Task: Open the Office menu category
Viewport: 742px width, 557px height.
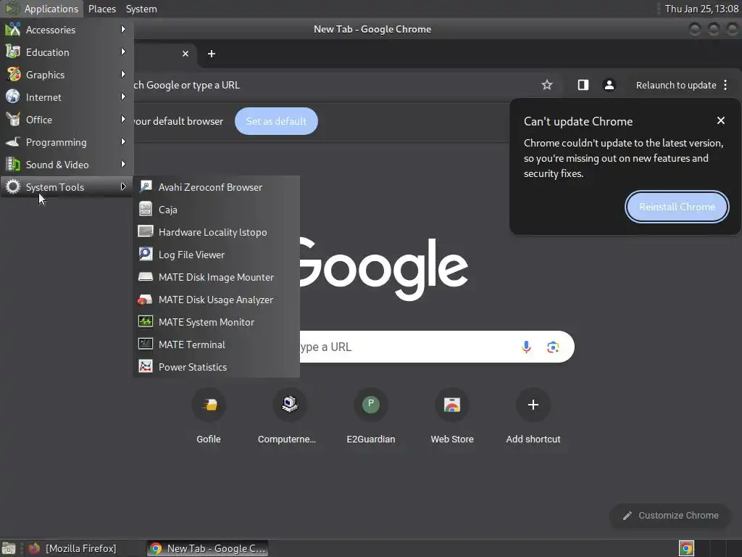Action: point(67,120)
